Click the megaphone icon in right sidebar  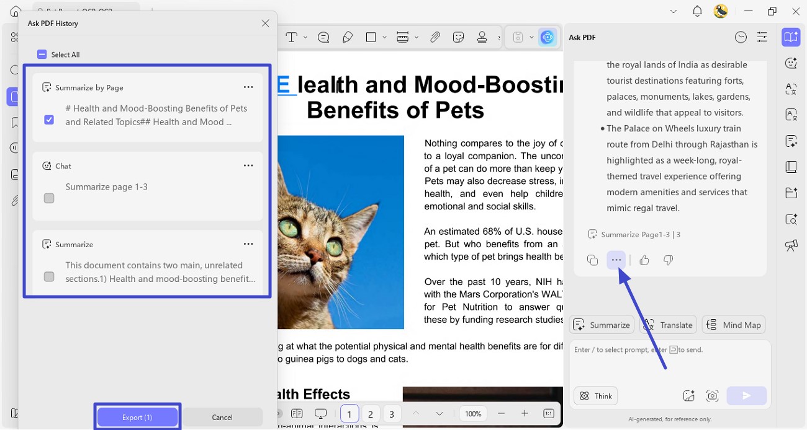coord(791,245)
